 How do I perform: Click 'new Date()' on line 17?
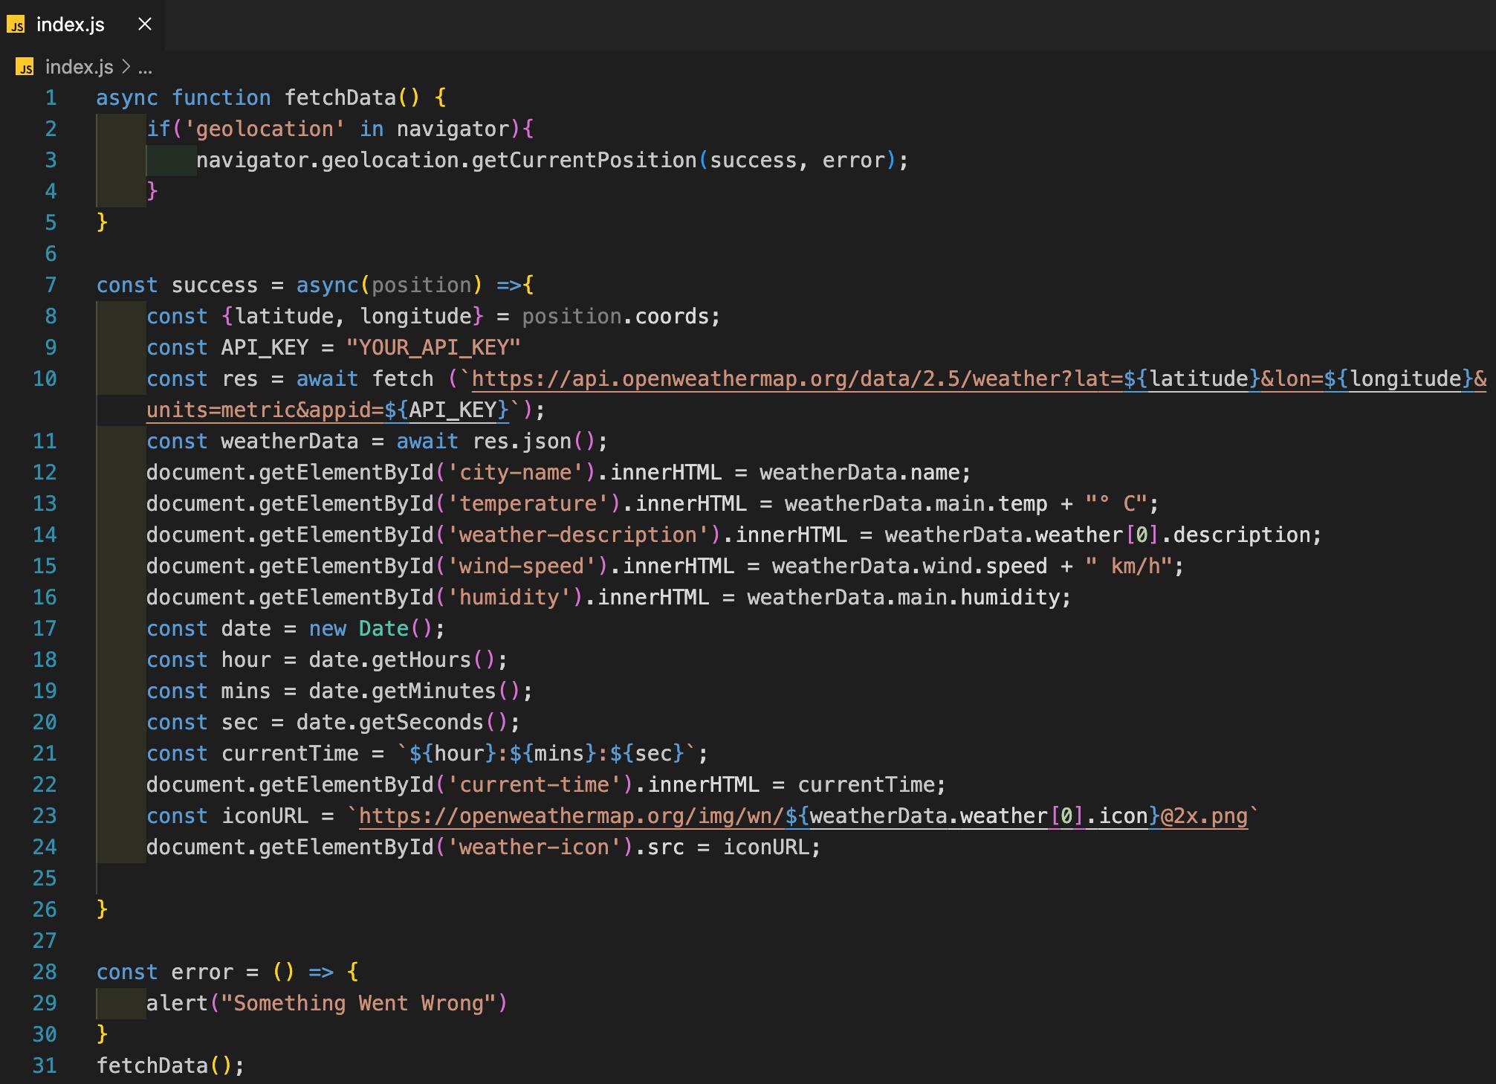point(371,629)
